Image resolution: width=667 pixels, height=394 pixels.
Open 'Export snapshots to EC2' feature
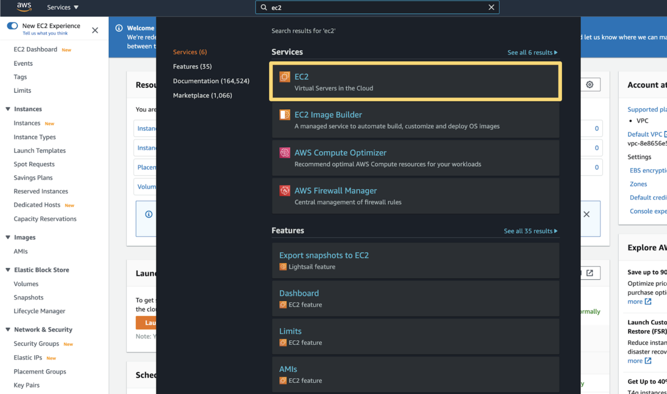(416, 261)
